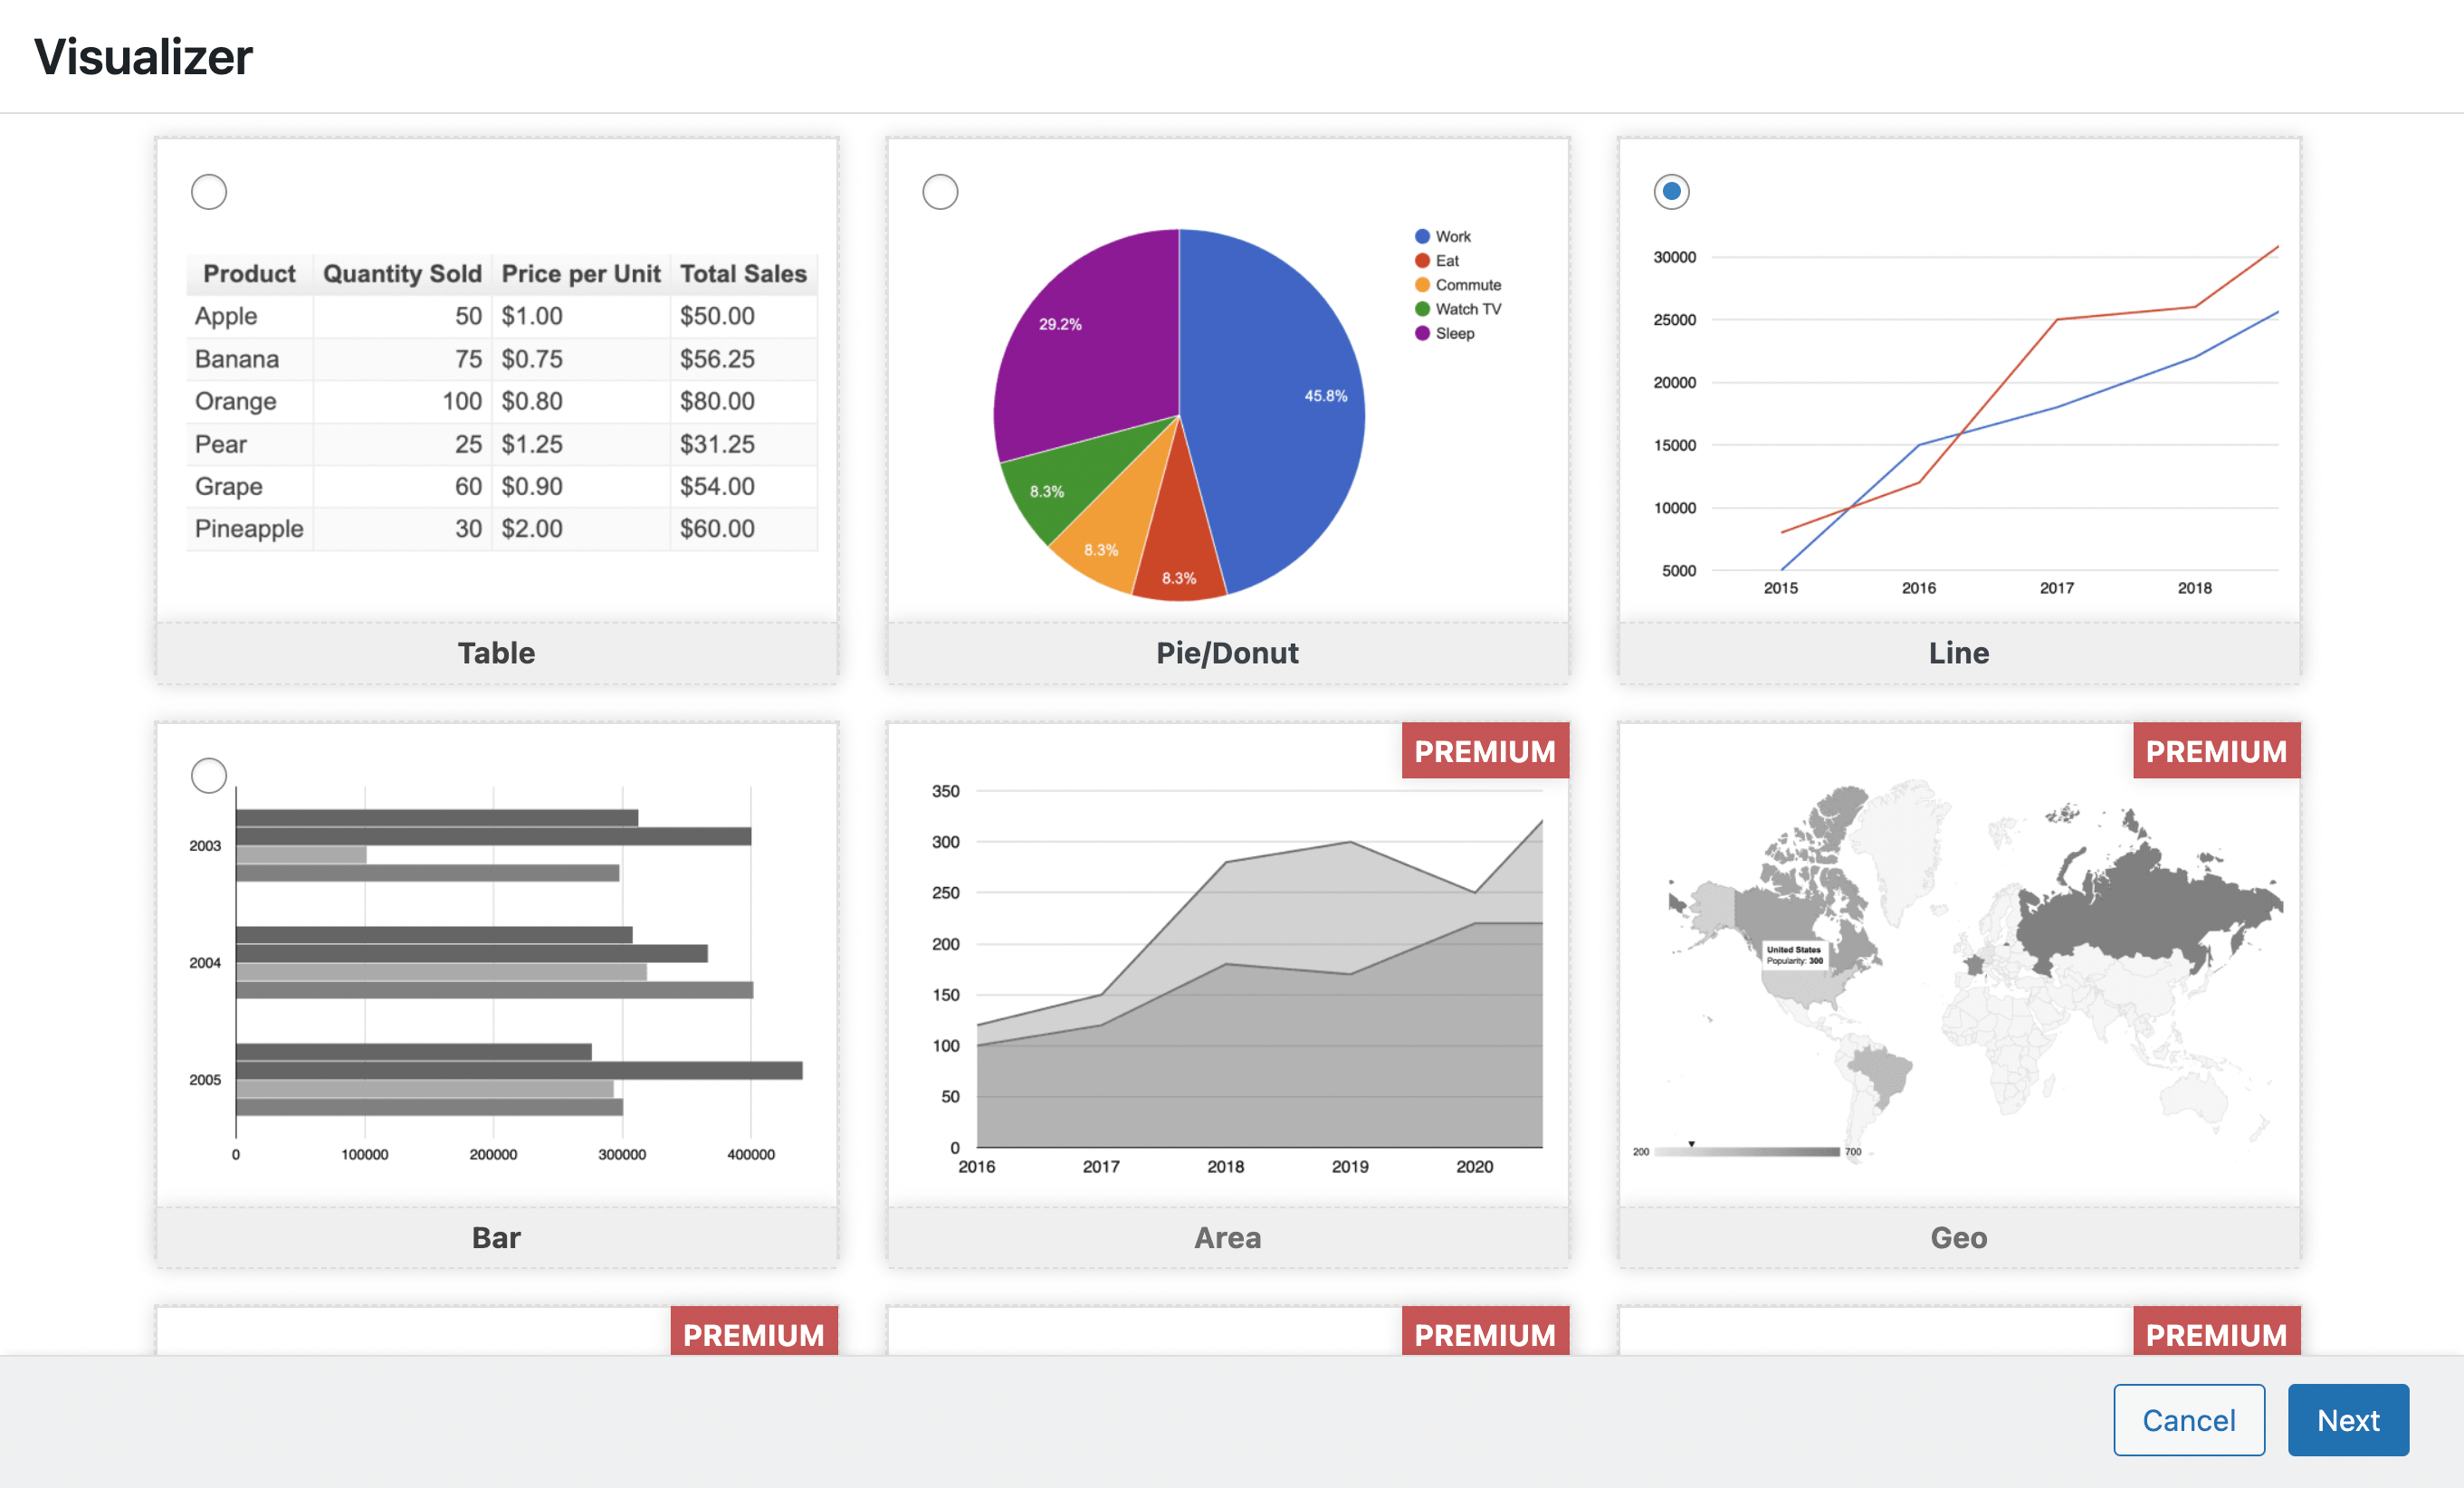This screenshot has width=2464, height=1488.
Task: Click the Geo label below the map preview
Action: point(1959,1237)
